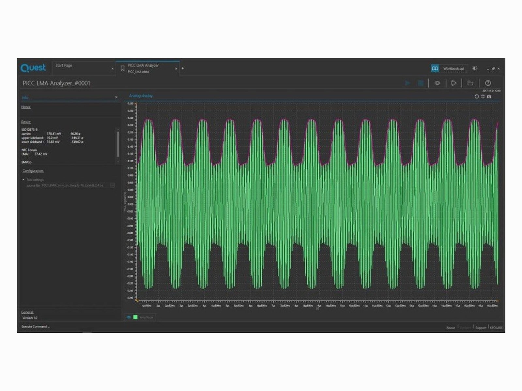Click the timestamp 2017-11-21 text

tap(491, 91)
